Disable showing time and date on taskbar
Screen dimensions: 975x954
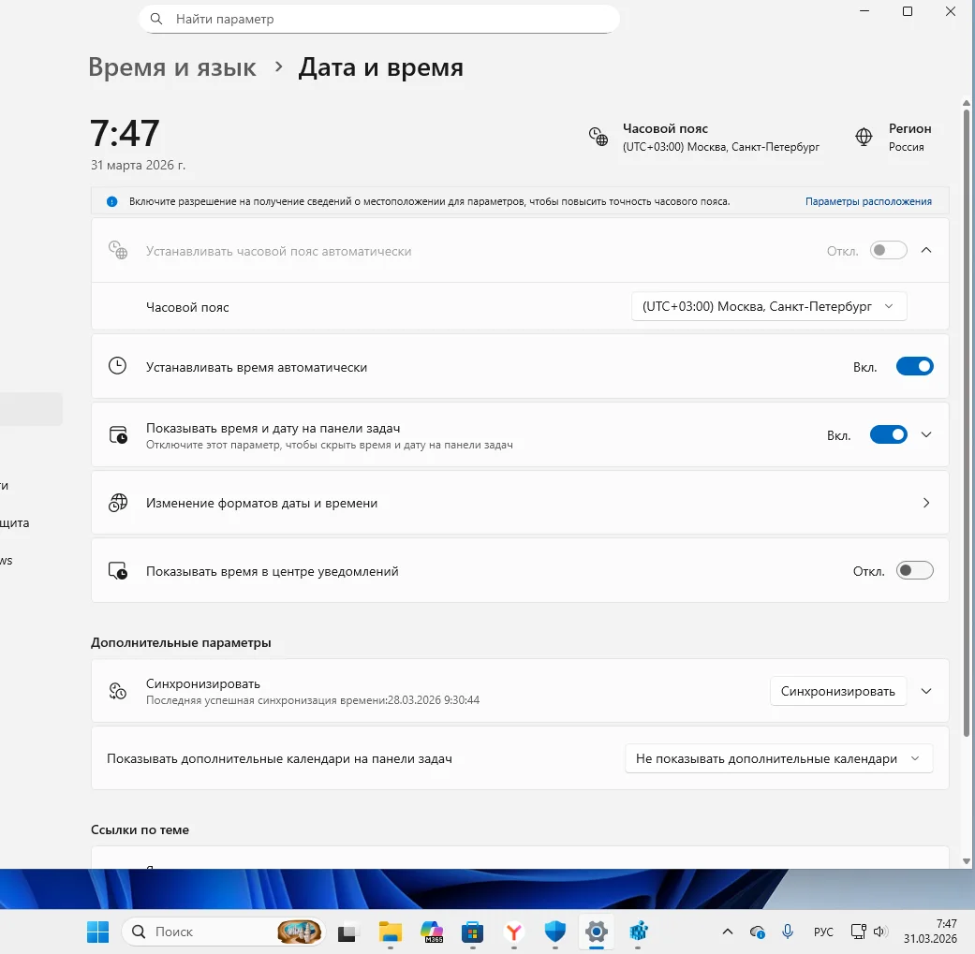click(x=888, y=434)
